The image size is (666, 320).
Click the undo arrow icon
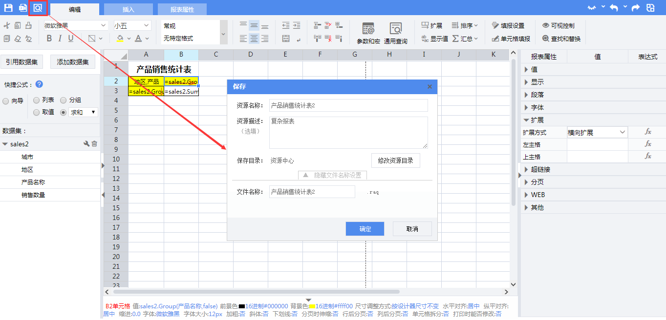(614, 8)
